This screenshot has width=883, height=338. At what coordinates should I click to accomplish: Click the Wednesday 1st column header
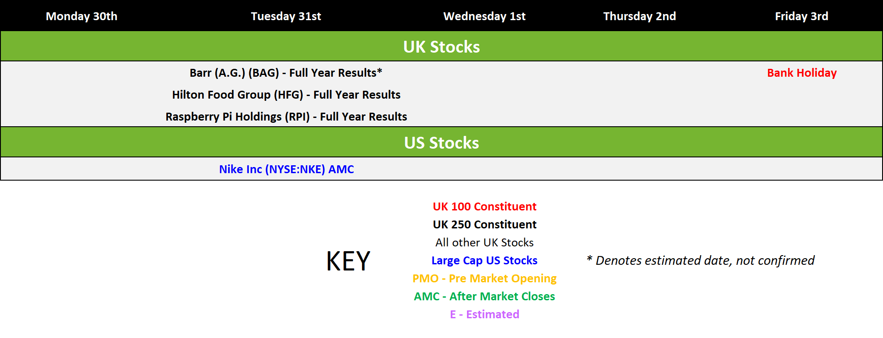tap(484, 16)
